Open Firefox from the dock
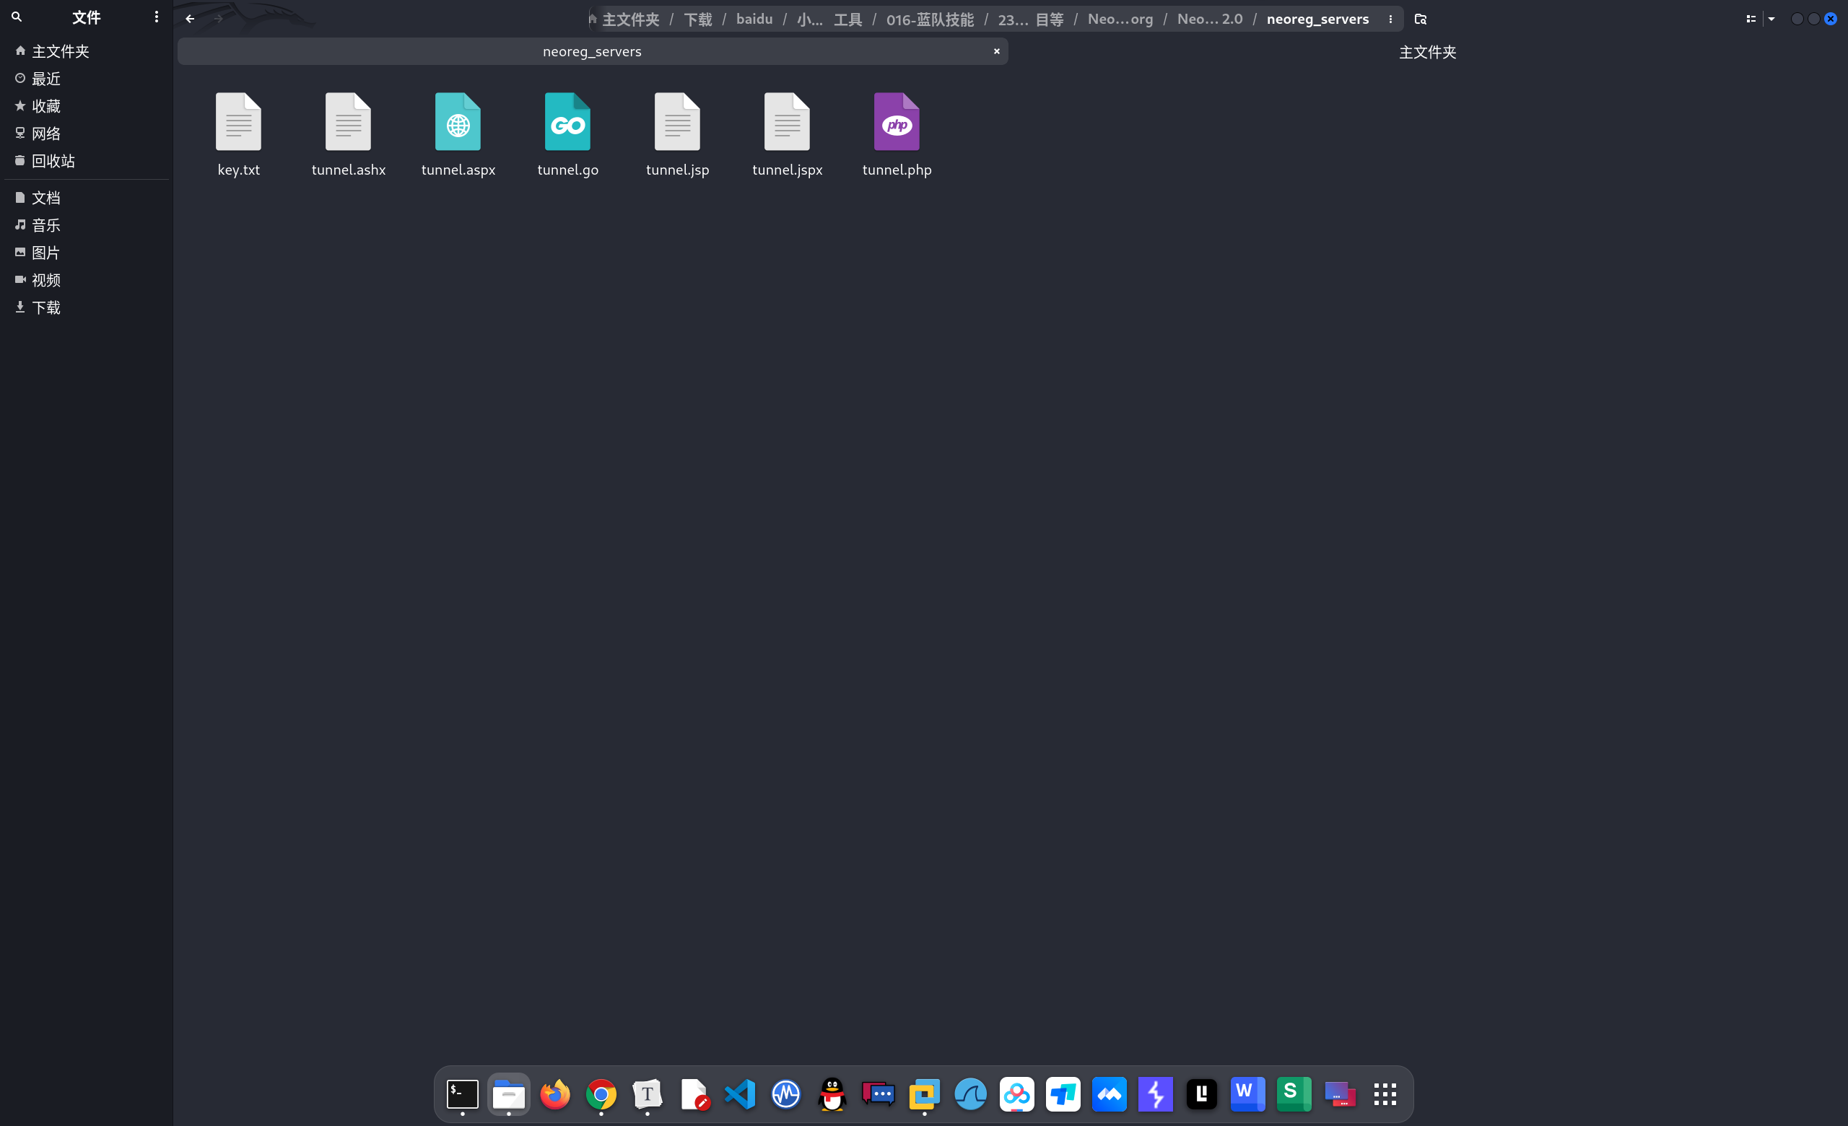This screenshot has height=1126, width=1848. tap(555, 1094)
